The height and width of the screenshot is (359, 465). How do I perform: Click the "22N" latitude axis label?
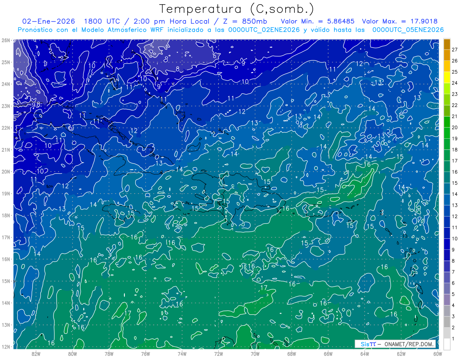[x=5, y=128]
